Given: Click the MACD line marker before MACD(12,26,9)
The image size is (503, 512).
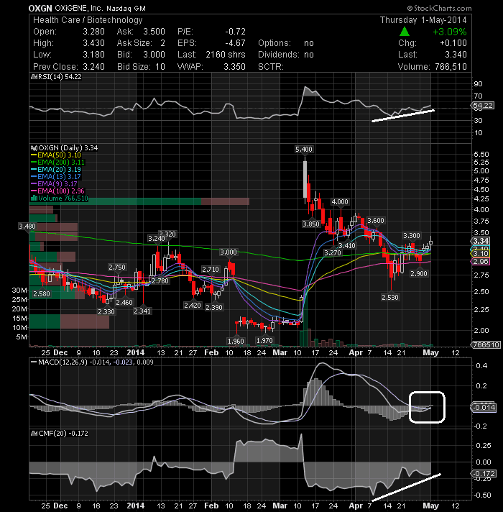Looking at the screenshot, I should pos(34,362).
